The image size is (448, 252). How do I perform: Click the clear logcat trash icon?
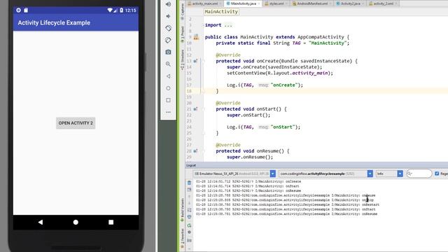click(x=189, y=183)
